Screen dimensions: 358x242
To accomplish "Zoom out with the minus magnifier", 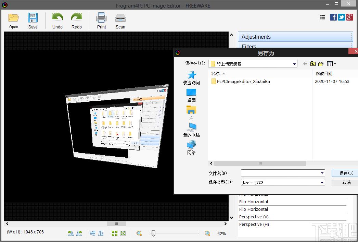I will (x=139, y=233).
